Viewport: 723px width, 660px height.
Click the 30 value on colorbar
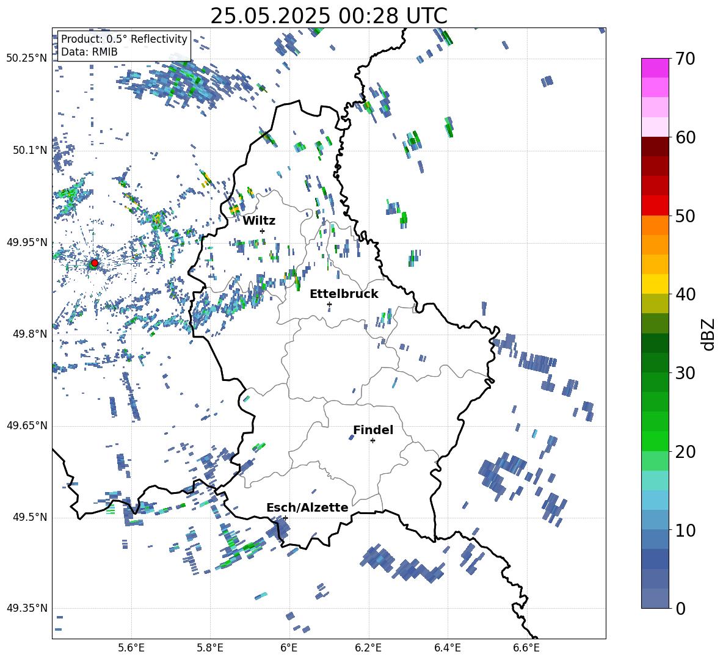685,373
